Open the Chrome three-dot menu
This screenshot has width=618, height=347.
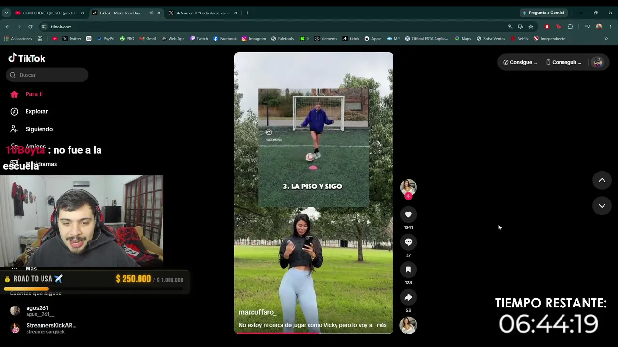[611, 27]
